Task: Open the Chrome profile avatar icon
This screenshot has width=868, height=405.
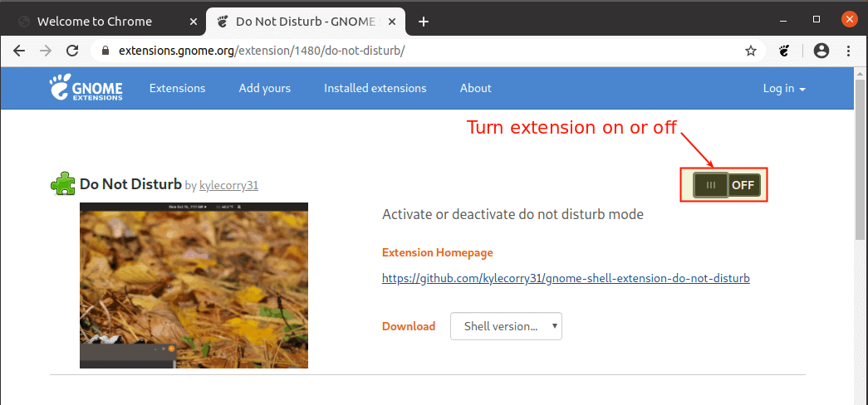Action: [821, 51]
